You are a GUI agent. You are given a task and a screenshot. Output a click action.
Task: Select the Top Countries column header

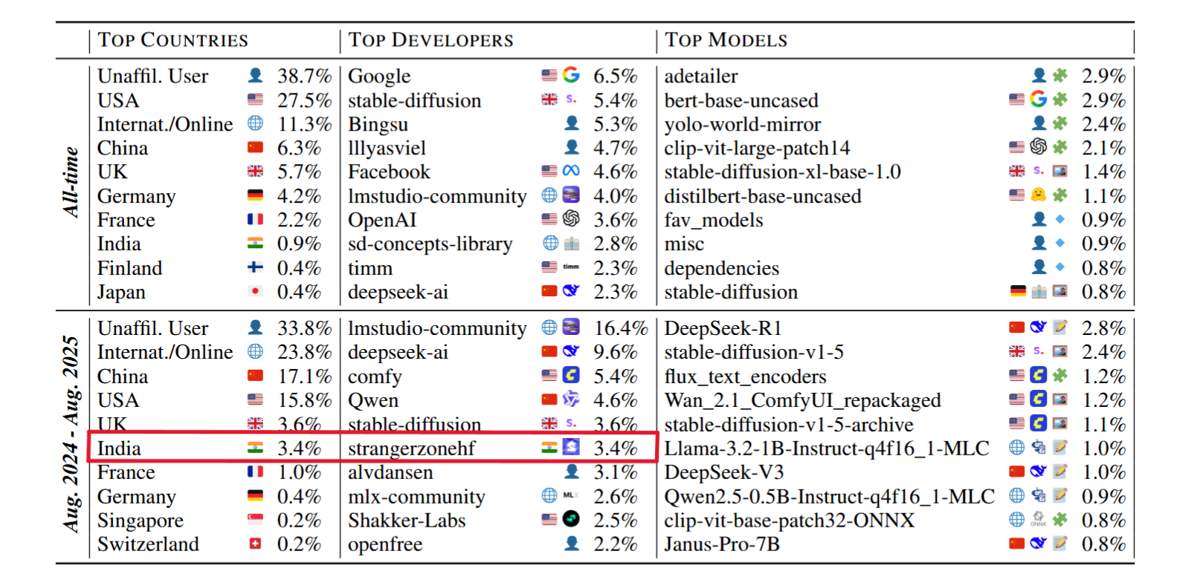(172, 40)
